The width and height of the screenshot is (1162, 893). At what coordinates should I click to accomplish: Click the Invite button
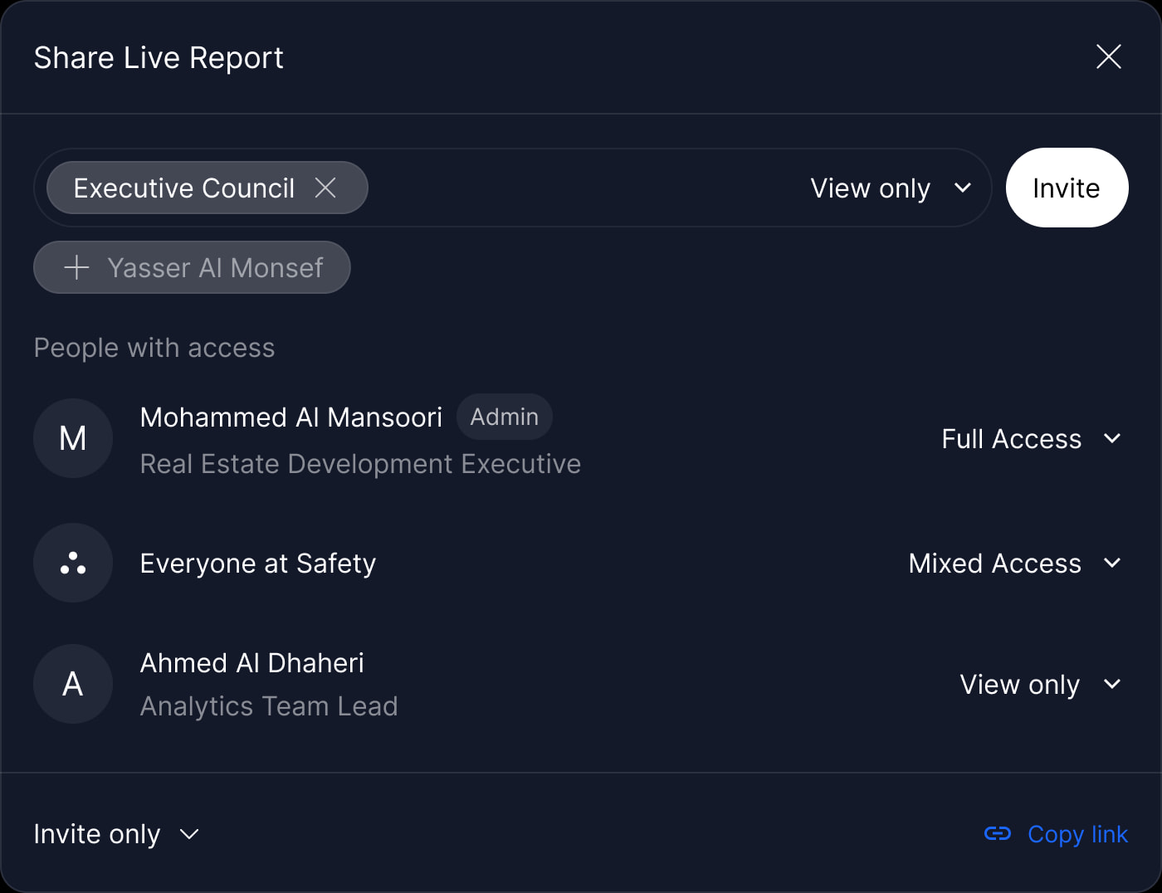coord(1067,188)
